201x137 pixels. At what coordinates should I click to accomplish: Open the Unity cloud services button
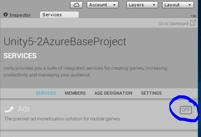[x=76, y=5]
